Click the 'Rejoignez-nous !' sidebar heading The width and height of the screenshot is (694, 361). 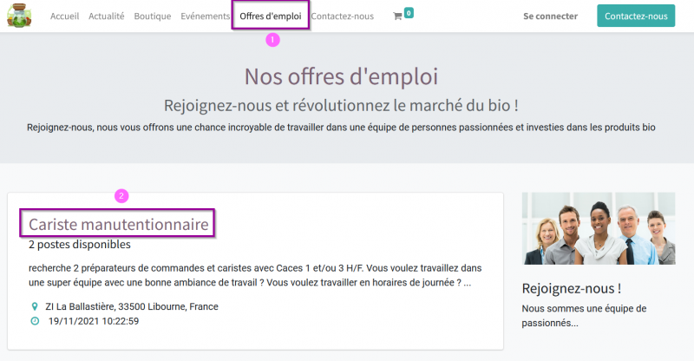pyautogui.click(x=572, y=289)
